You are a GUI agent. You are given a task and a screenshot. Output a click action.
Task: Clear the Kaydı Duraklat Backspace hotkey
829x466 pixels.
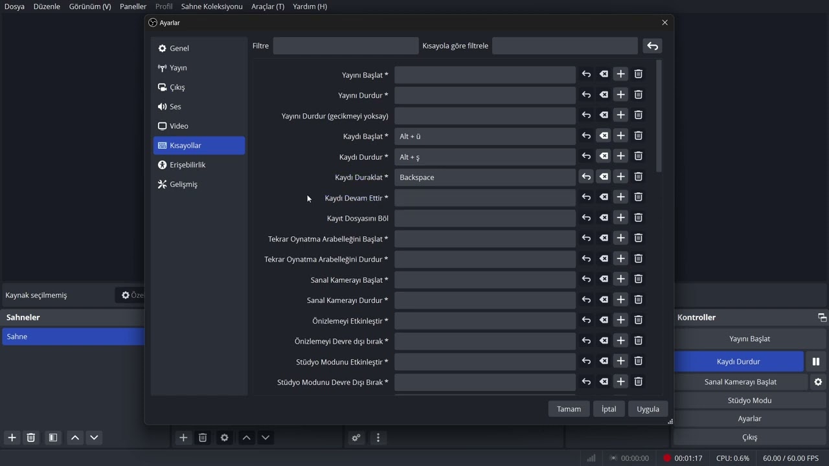coord(604,177)
